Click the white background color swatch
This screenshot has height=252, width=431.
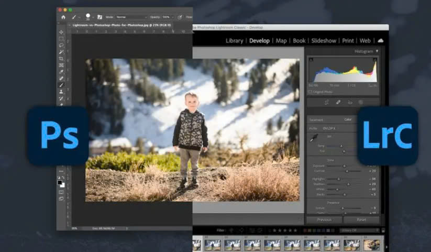click(x=63, y=185)
